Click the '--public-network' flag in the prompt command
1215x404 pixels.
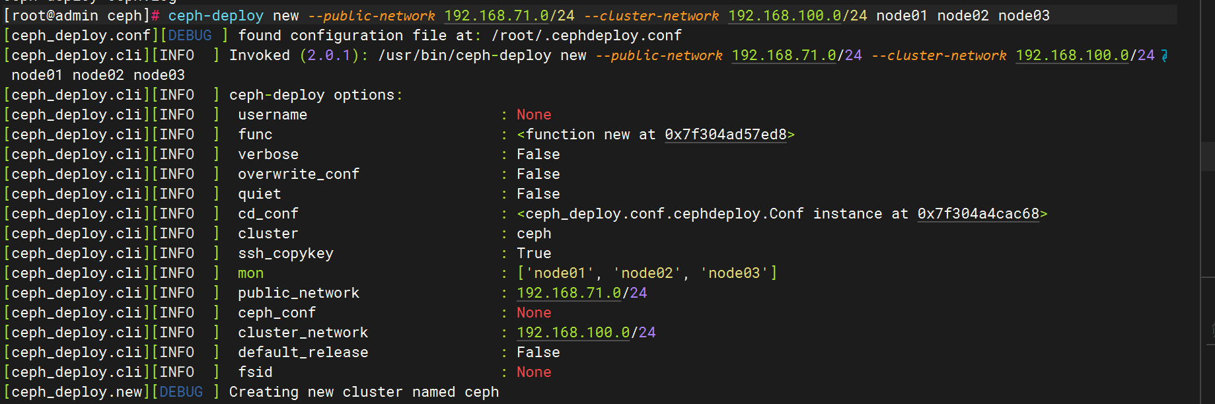(x=371, y=16)
